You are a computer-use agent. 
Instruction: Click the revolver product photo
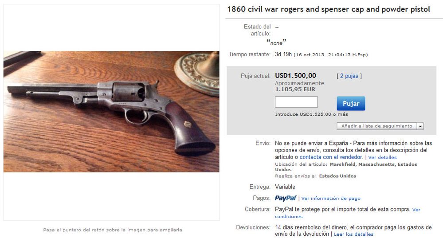click(111, 112)
